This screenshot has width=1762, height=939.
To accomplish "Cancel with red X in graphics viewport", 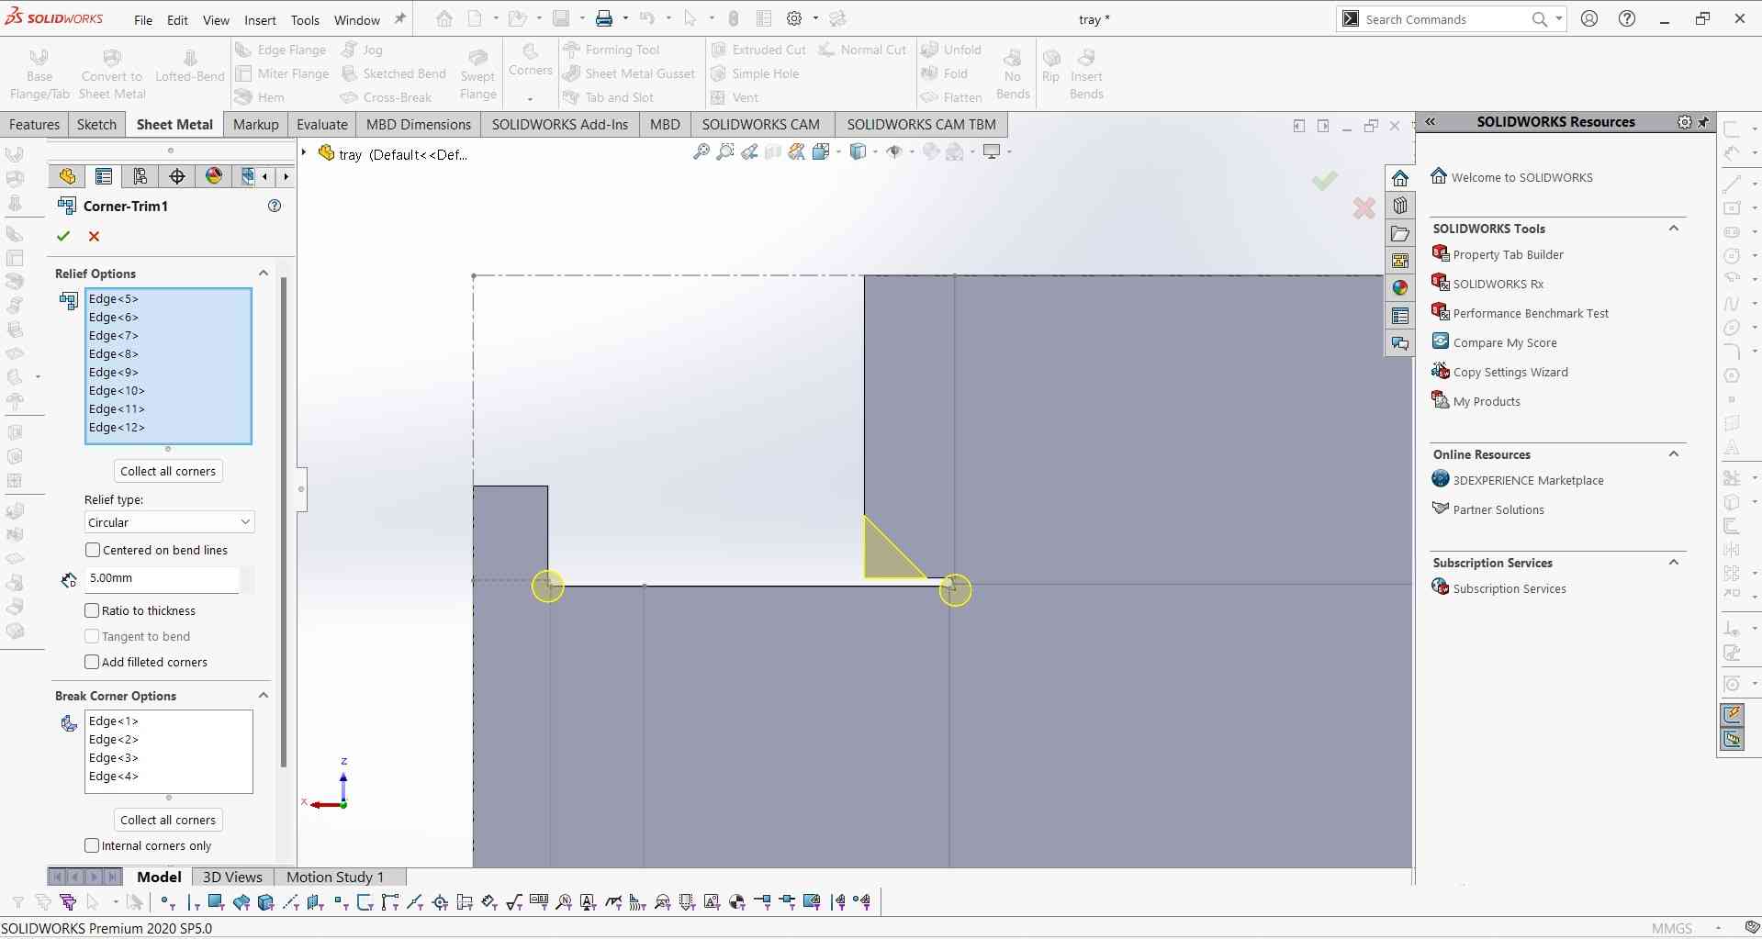I will coord(1364,208).
